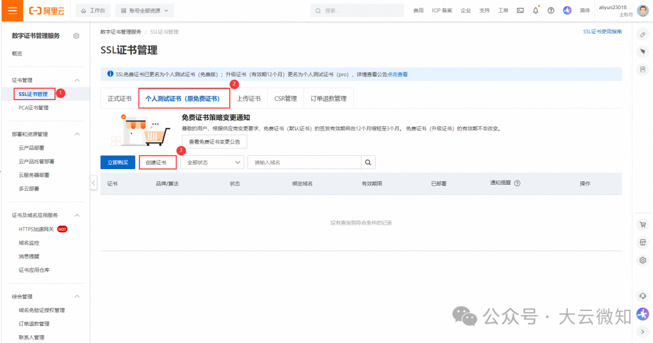Open 消息提醒 in the sidebar

[x=29, y=257]
